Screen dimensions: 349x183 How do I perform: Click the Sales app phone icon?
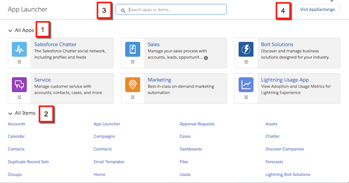[x=133, y=49]
